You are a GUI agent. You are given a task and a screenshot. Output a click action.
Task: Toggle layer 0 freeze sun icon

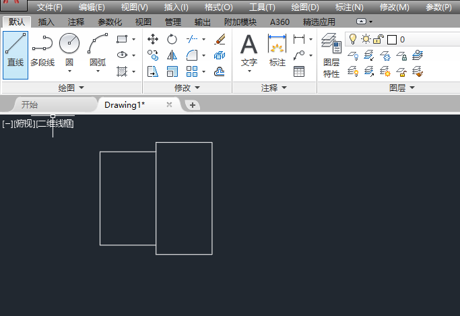click(366, 39)
